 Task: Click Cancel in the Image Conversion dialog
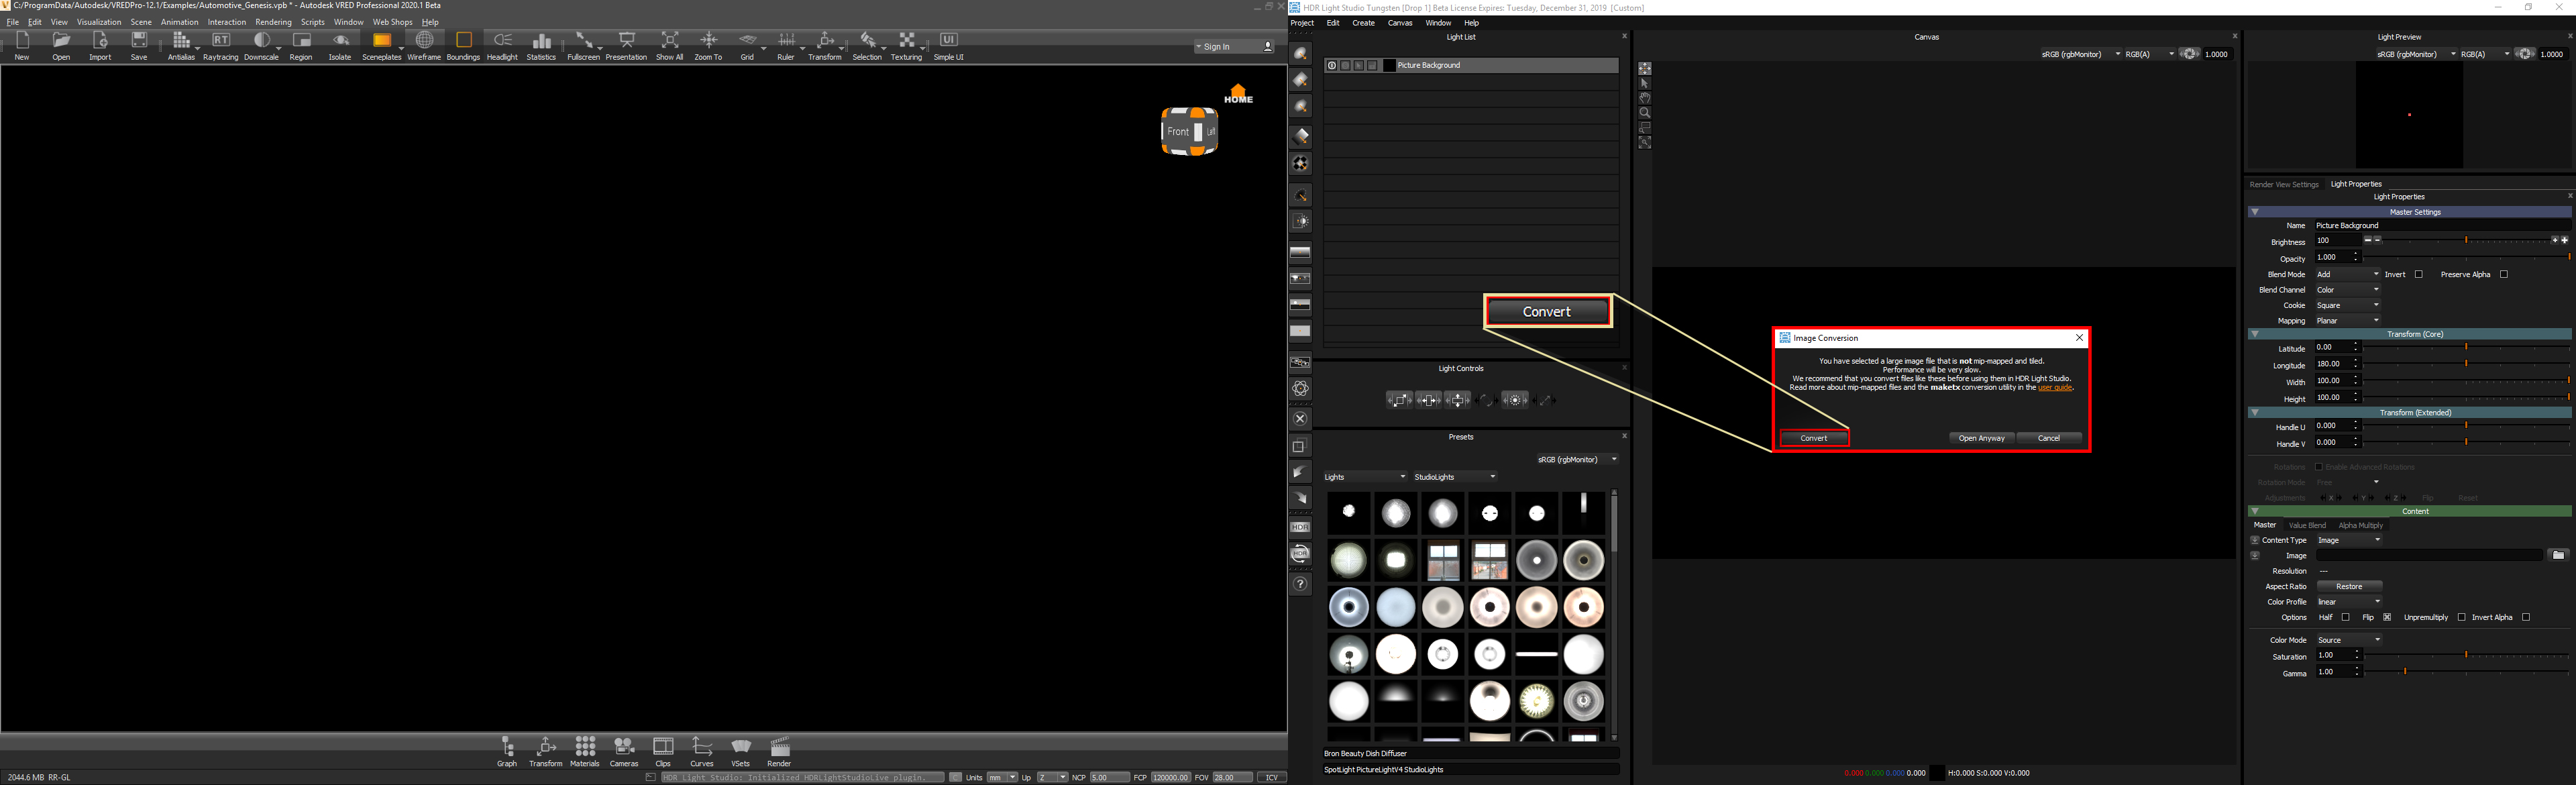point(2049,439)
